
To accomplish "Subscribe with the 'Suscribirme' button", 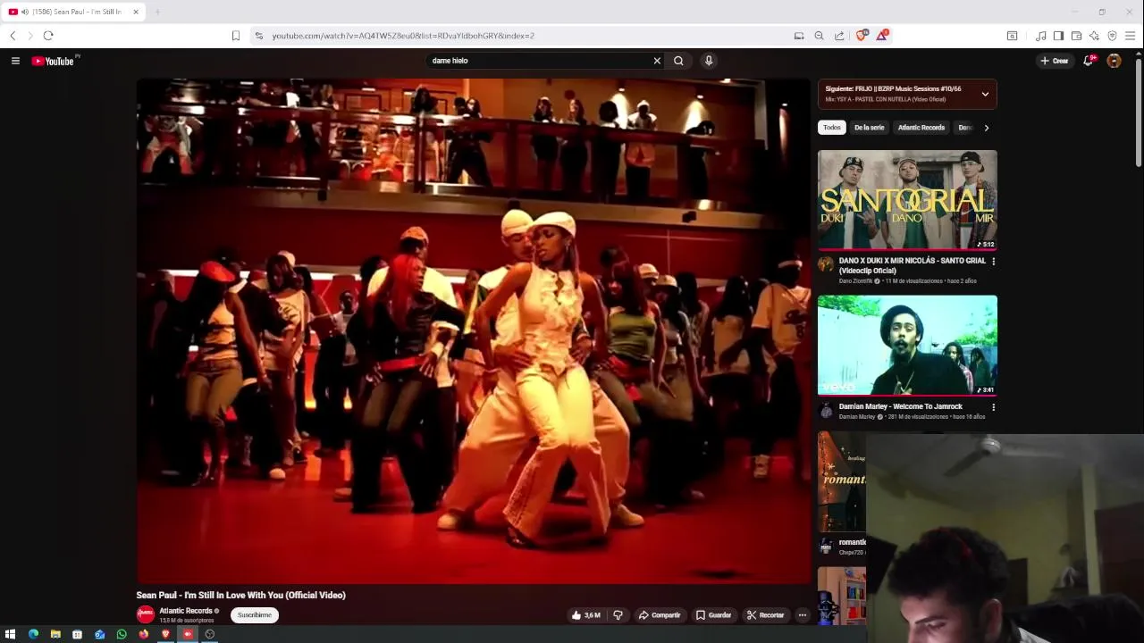I will [x=255, y=615].
